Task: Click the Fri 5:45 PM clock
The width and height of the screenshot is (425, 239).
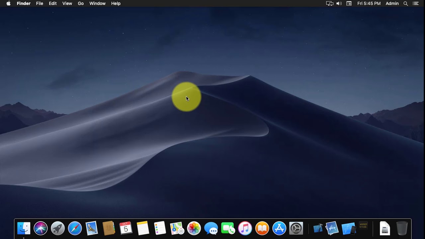Action: [369, 3]
